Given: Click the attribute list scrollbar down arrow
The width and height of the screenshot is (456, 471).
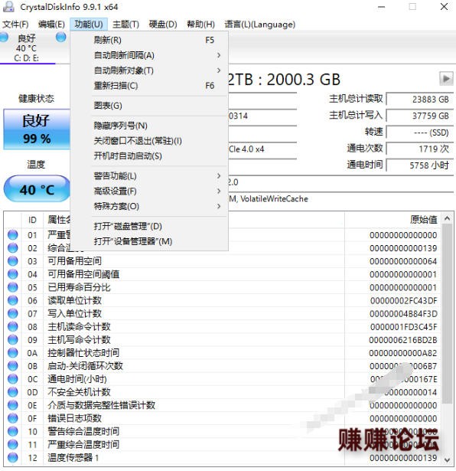Looking at the screenshot, I should tap(447, 460).
